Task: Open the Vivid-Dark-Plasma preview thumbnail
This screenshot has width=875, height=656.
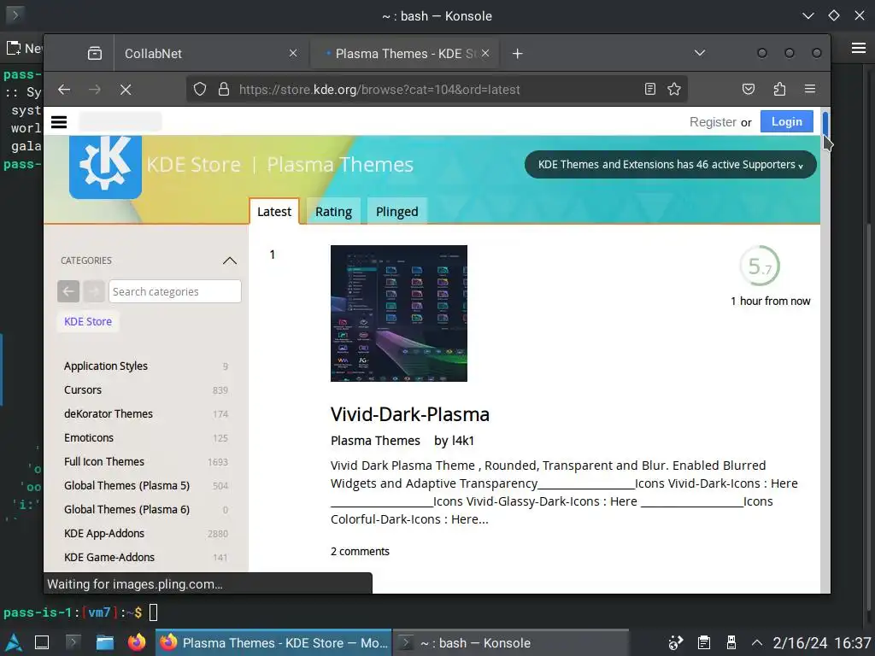Action: [x=398, y=313]
